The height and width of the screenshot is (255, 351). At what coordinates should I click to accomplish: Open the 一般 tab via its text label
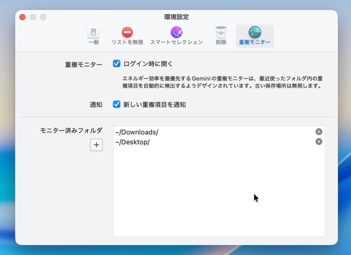(93, 42)
